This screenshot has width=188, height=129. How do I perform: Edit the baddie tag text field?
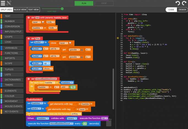[85, 104]
